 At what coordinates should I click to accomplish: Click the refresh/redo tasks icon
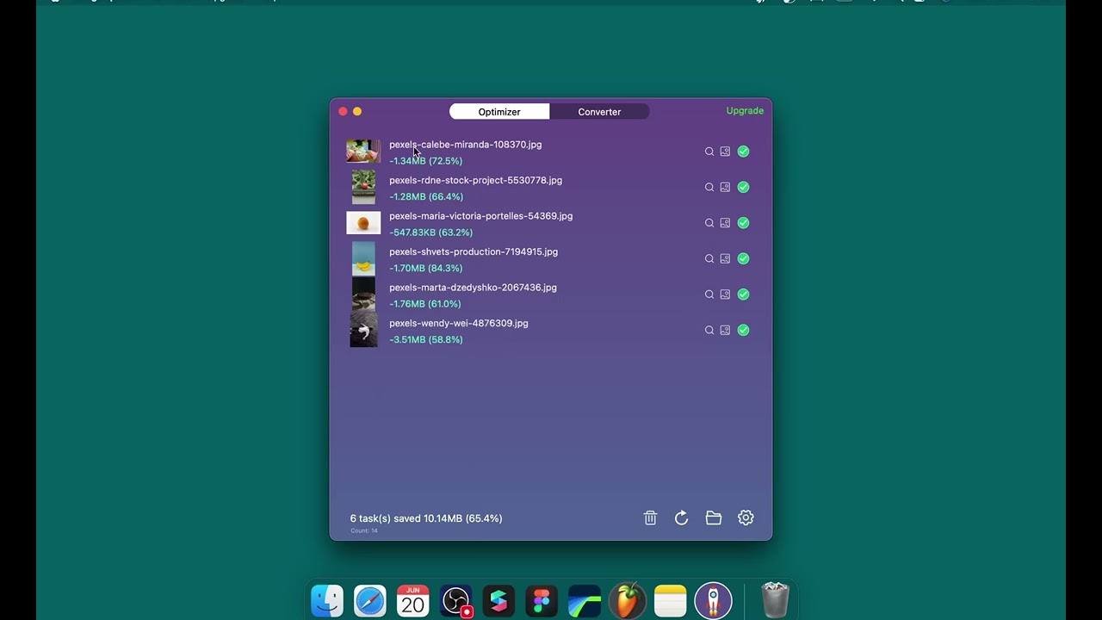681,518
